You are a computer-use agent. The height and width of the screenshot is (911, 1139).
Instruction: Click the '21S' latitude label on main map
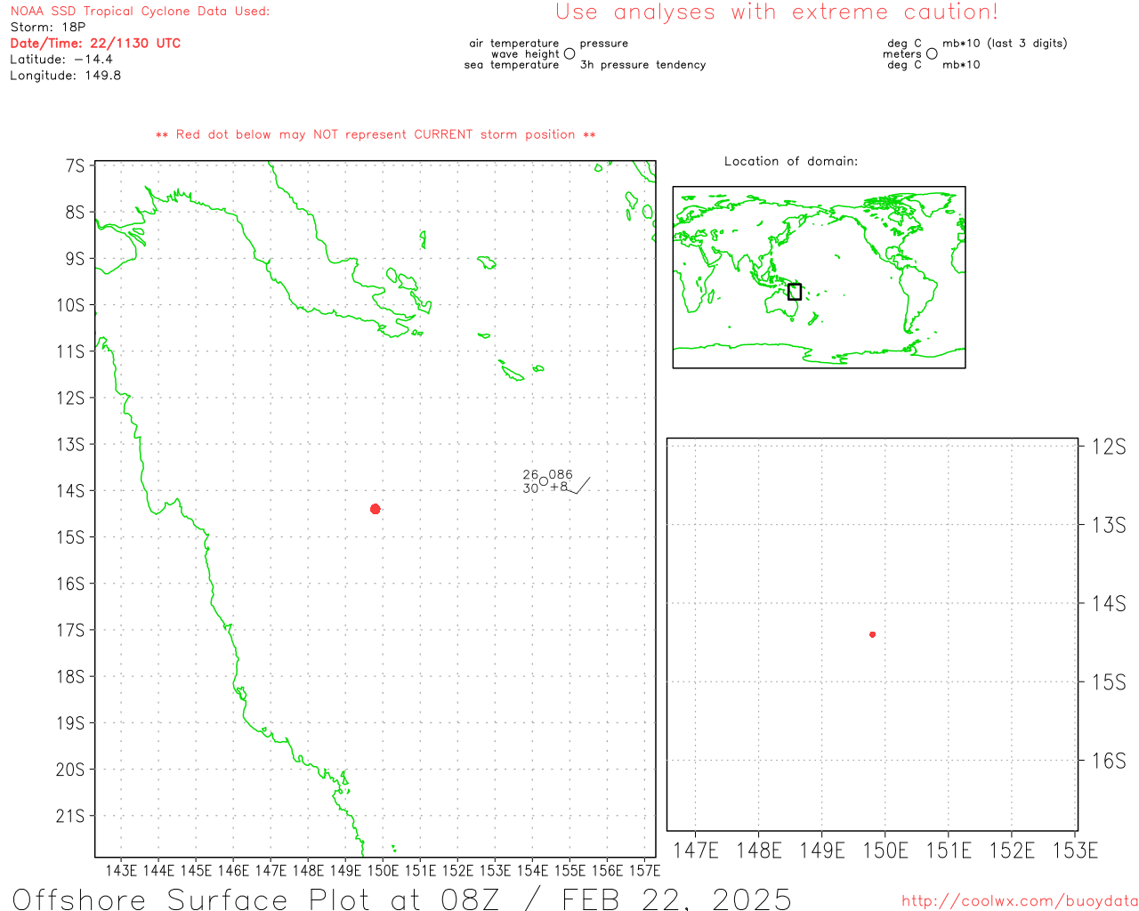70,816
